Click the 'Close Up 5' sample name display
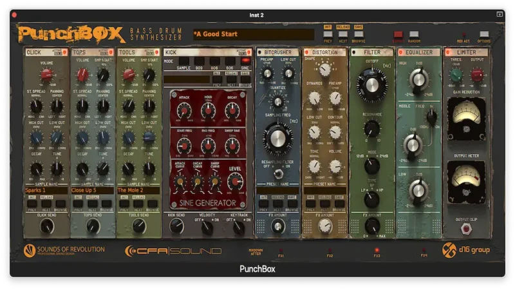The height and width of the screenshot is (290, 515). [x=92, y=190]
